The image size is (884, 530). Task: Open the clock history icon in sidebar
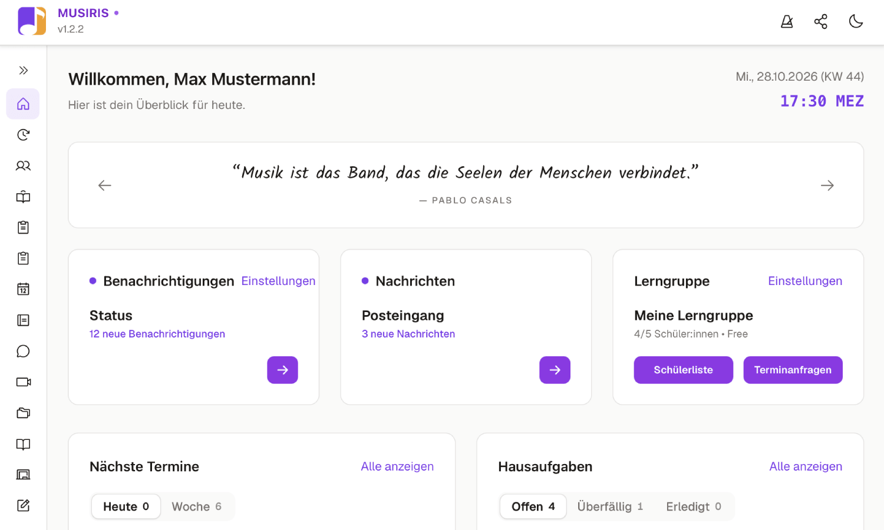[x=23, y=135]
